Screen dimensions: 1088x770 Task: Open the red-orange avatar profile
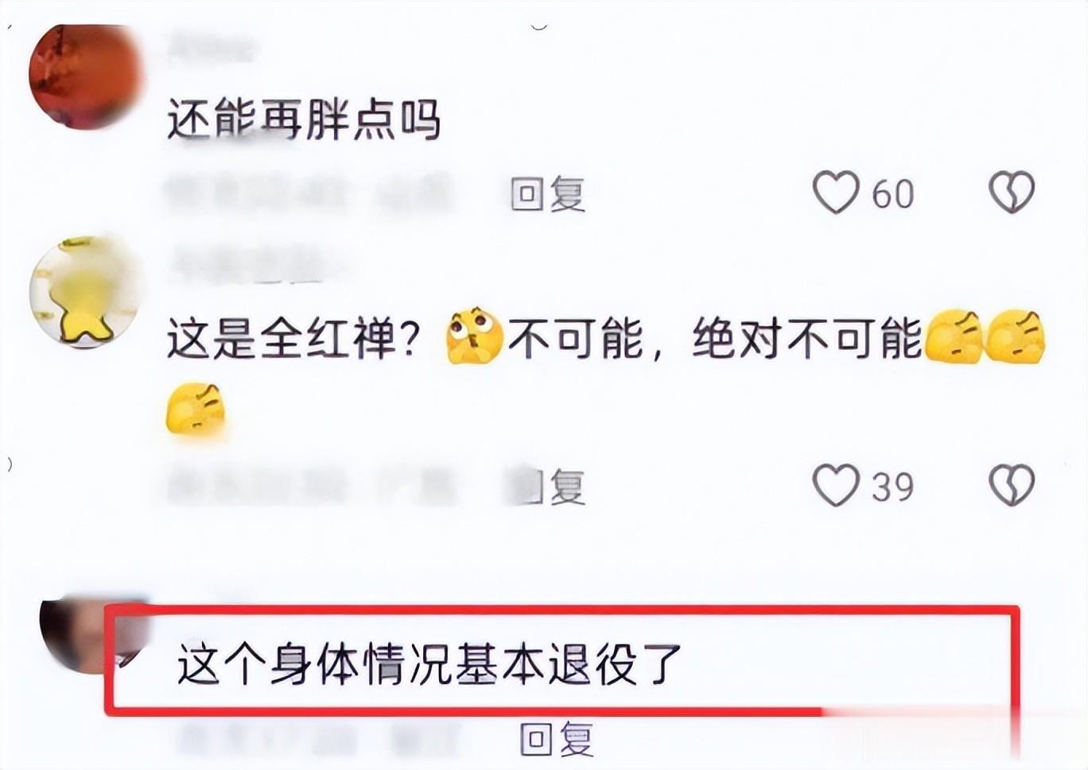pyautogui.click(x=84, y=76)
